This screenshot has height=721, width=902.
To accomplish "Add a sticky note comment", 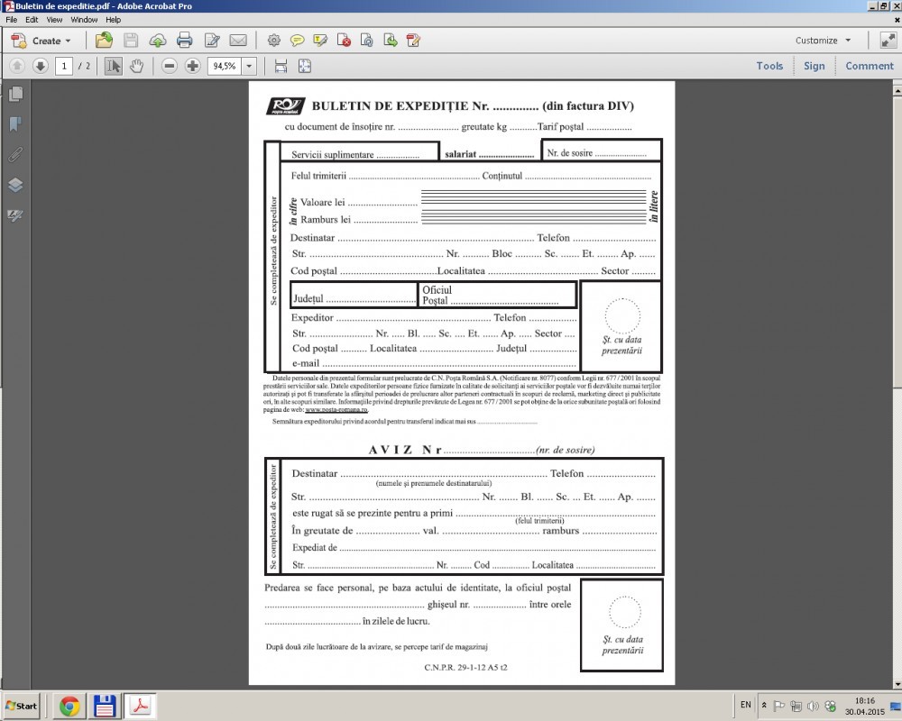I will click(298, 41).
